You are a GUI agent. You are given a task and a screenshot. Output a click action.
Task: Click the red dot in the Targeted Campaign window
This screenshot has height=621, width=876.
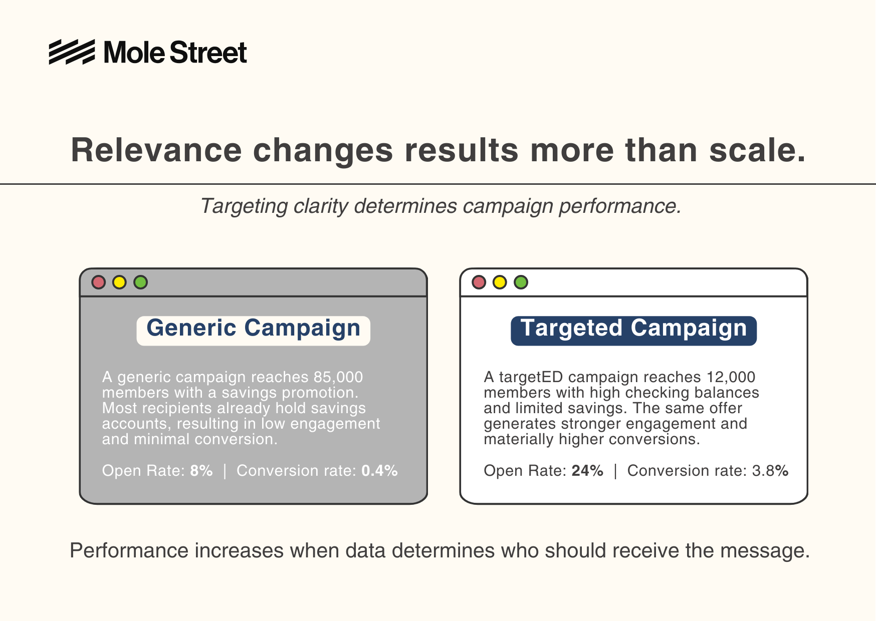[x=479, y=282]
